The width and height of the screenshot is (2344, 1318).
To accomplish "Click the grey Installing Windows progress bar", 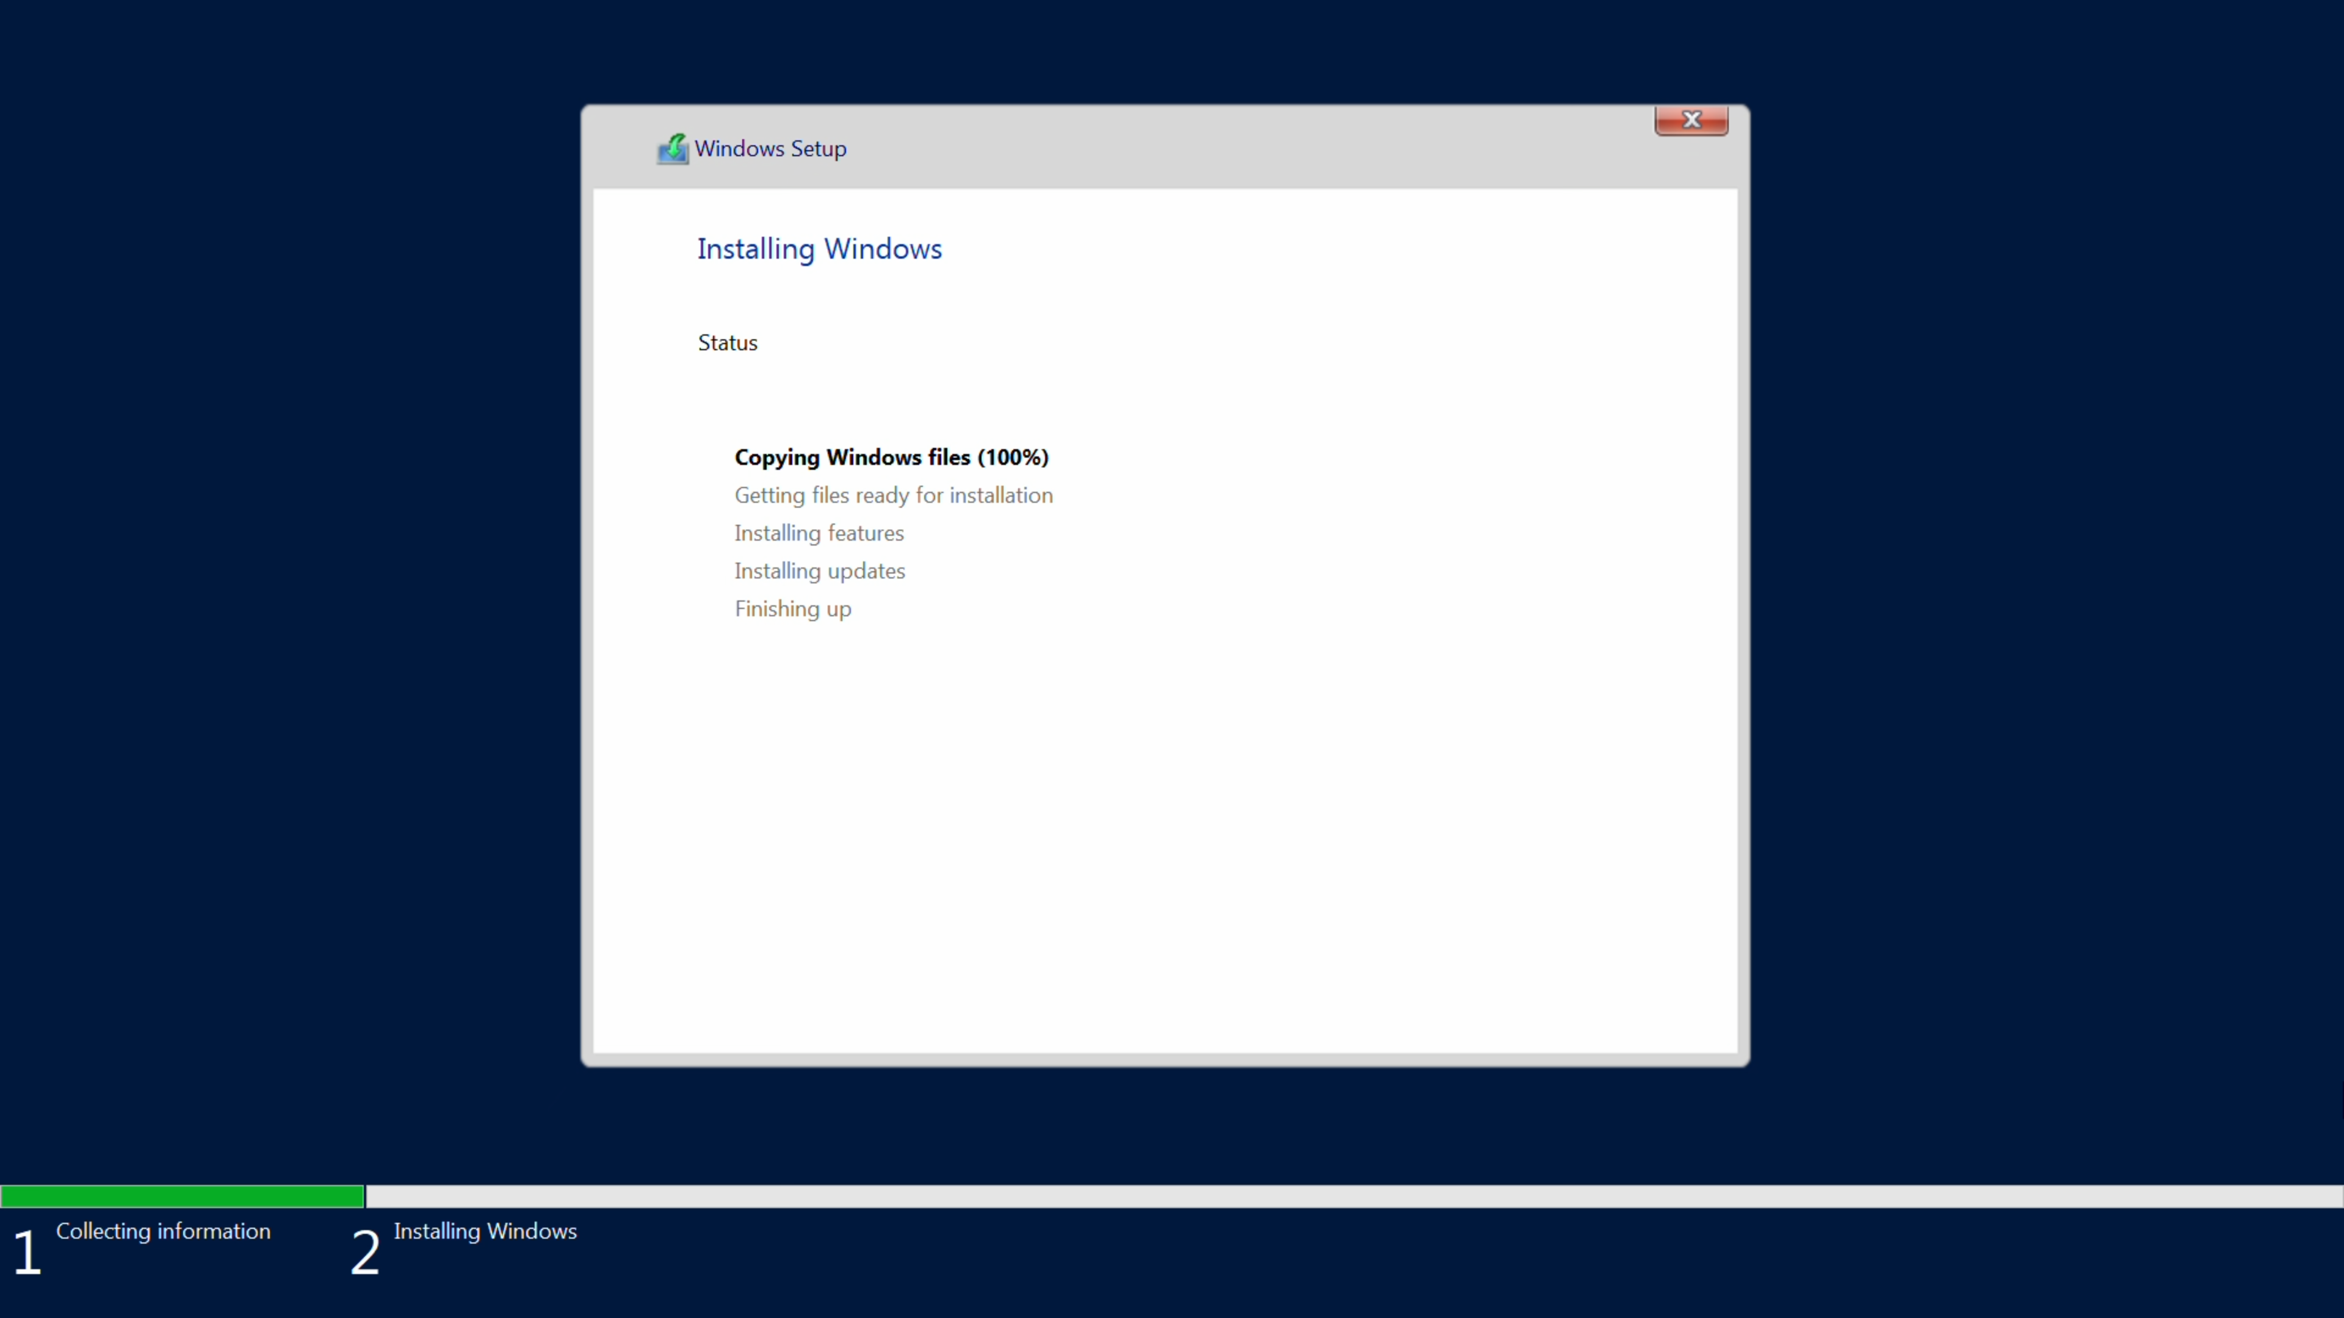I will (1354, 1196).
